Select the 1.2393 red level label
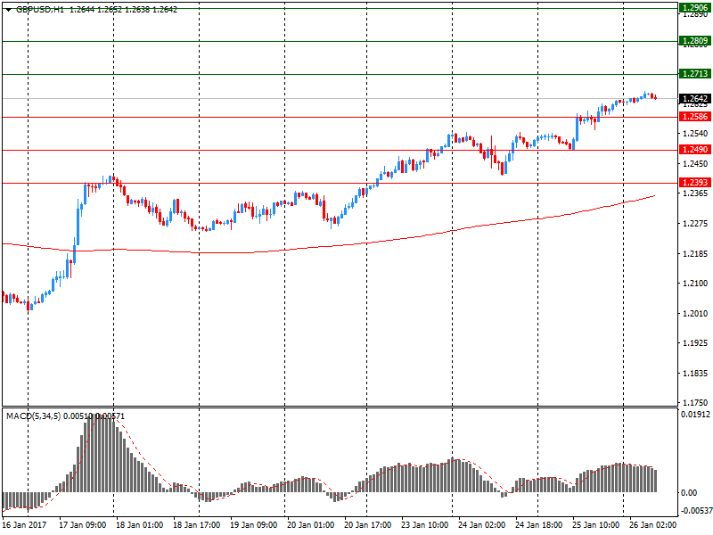 [695, 183]
